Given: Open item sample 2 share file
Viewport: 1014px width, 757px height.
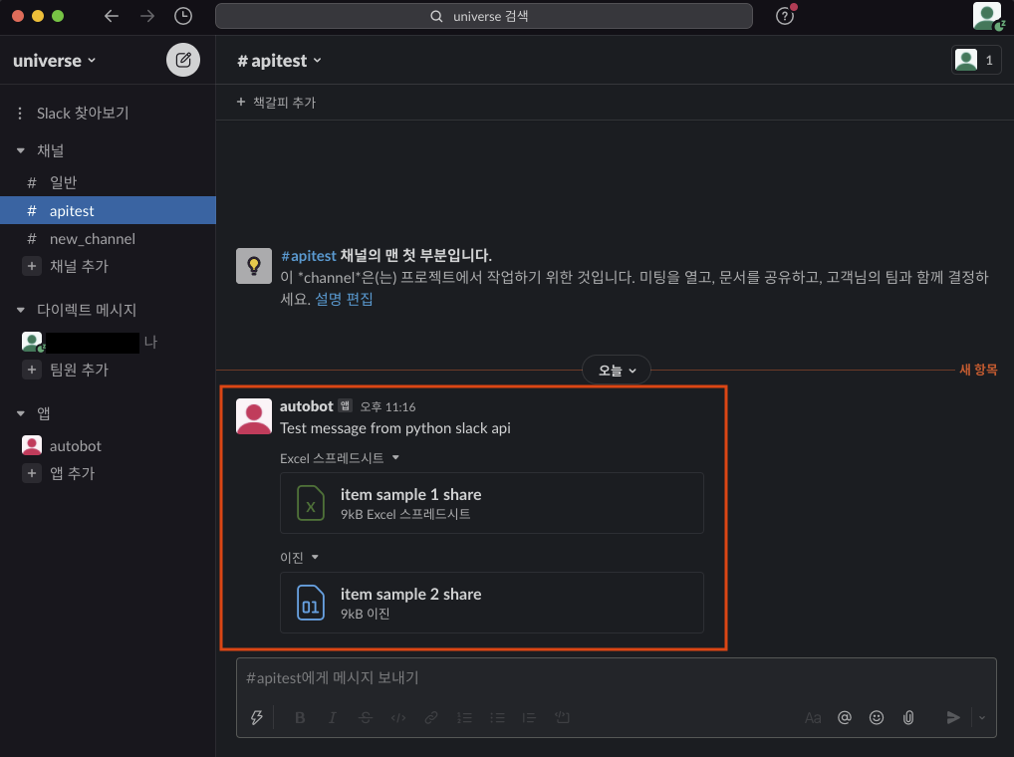Looking at the screenshot, I should tap(491, 603).
